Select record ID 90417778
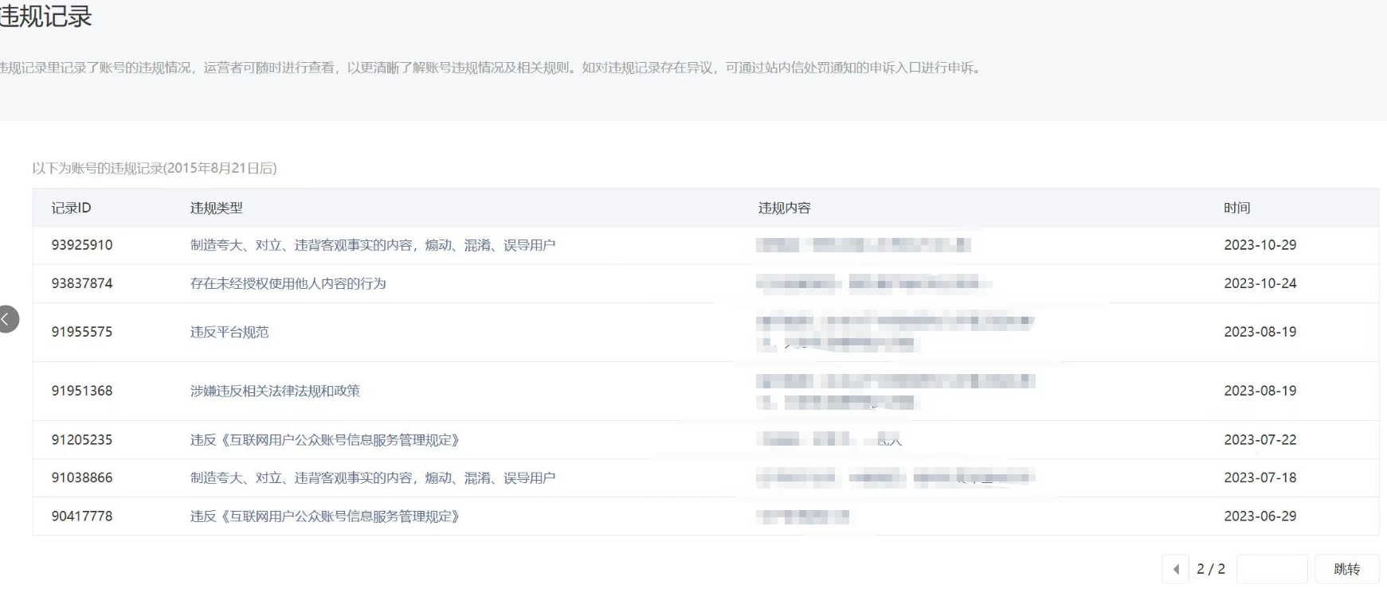This screenshot has width=1387, height=604. pos(82,516)
